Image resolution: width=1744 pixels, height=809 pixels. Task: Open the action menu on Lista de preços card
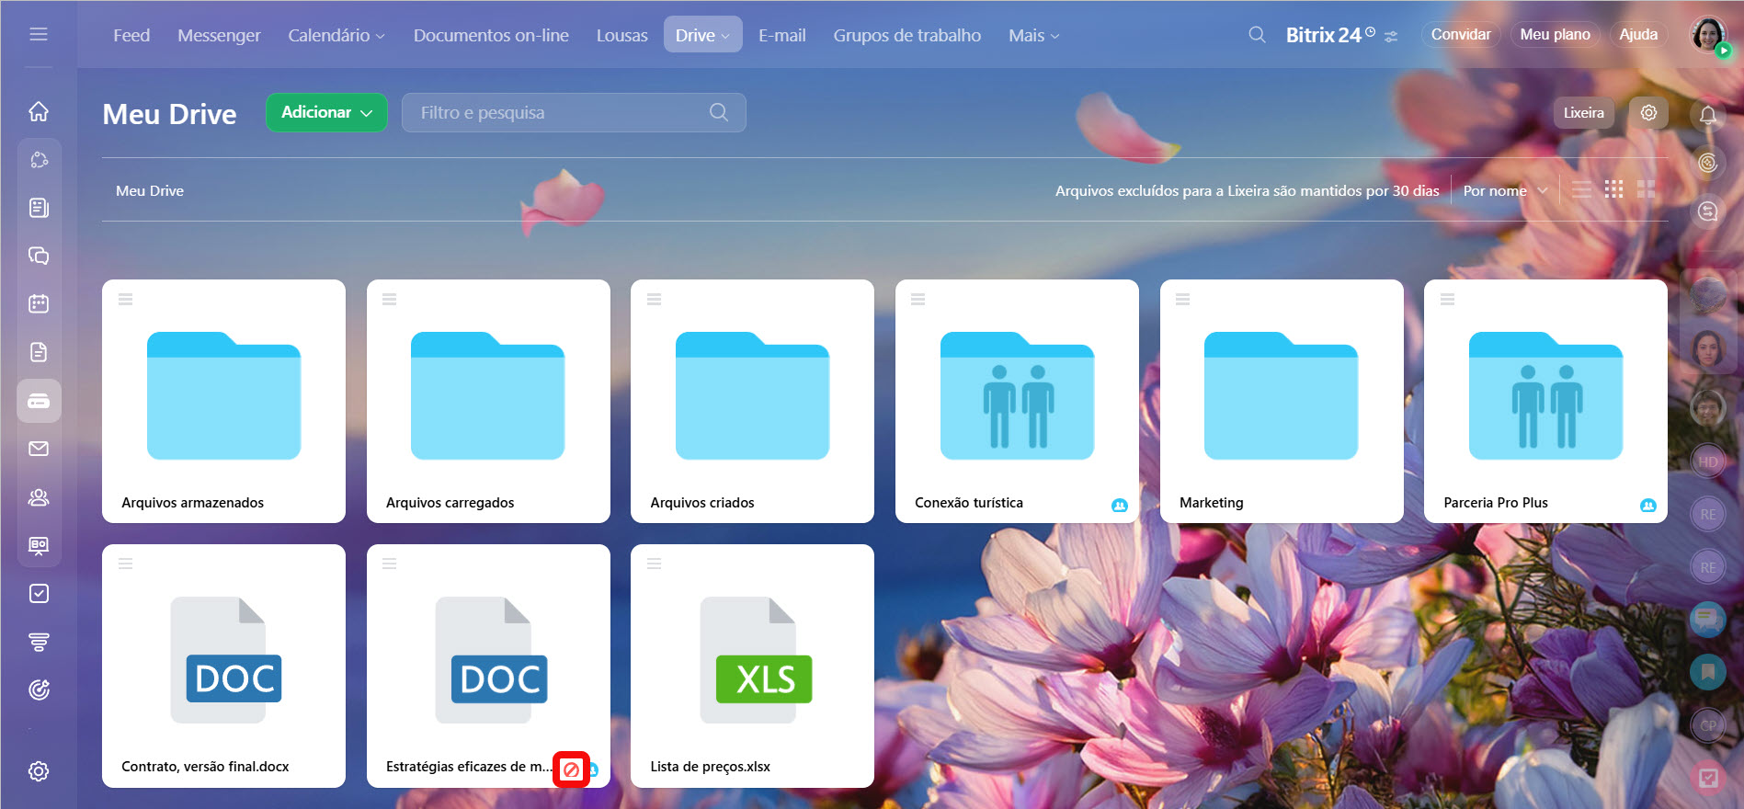[x=654, y=563]
